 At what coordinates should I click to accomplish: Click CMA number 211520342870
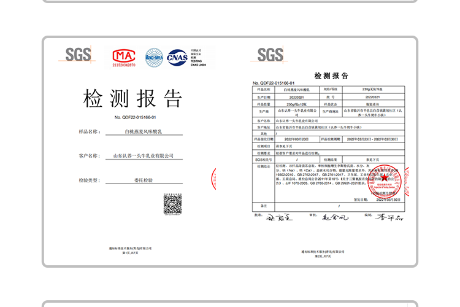click(x=124, y=65)
